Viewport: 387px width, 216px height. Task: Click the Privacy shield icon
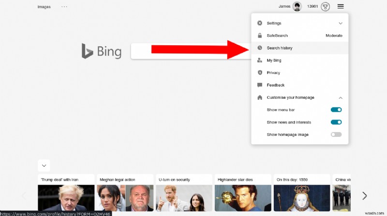click(260, 73)
